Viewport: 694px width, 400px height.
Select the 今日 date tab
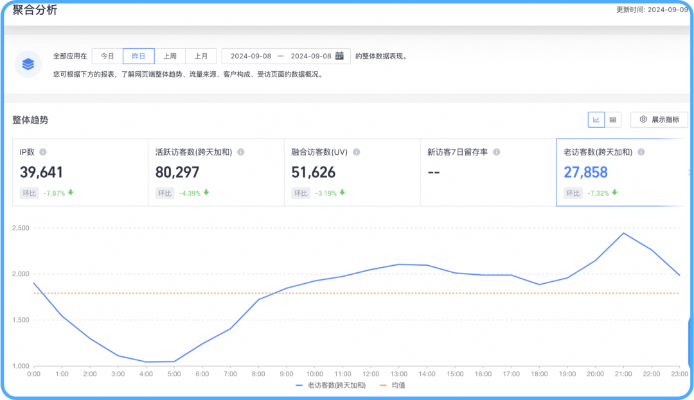point(107,56)
